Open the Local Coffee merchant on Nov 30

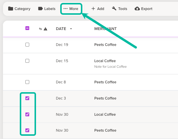click(x=105, y=115)
